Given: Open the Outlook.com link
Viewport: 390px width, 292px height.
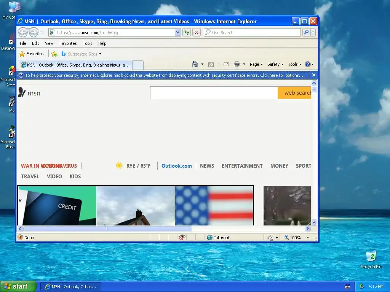Looking at the screenshot, I should (177, 166).
